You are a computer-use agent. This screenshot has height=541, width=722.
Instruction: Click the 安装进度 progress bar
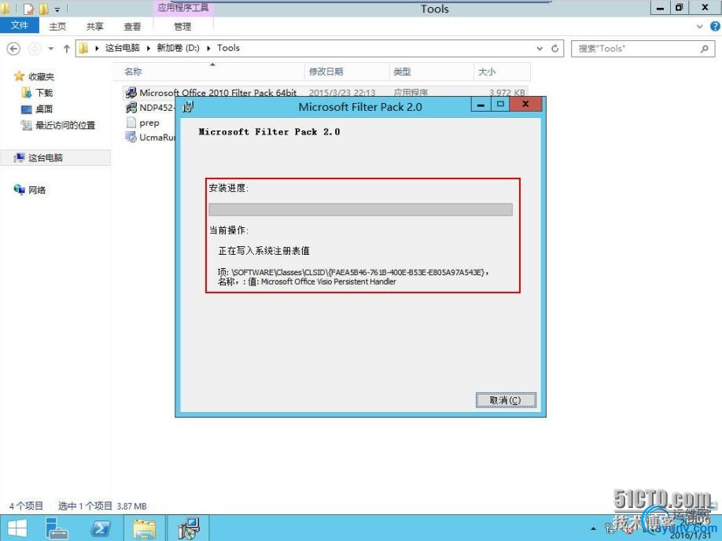click(360, 209)
